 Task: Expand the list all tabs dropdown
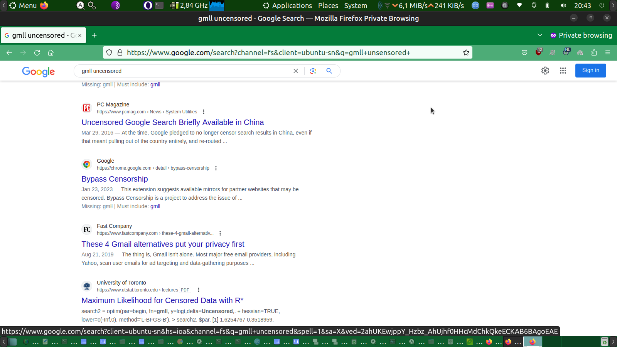[x=540, y=35]
